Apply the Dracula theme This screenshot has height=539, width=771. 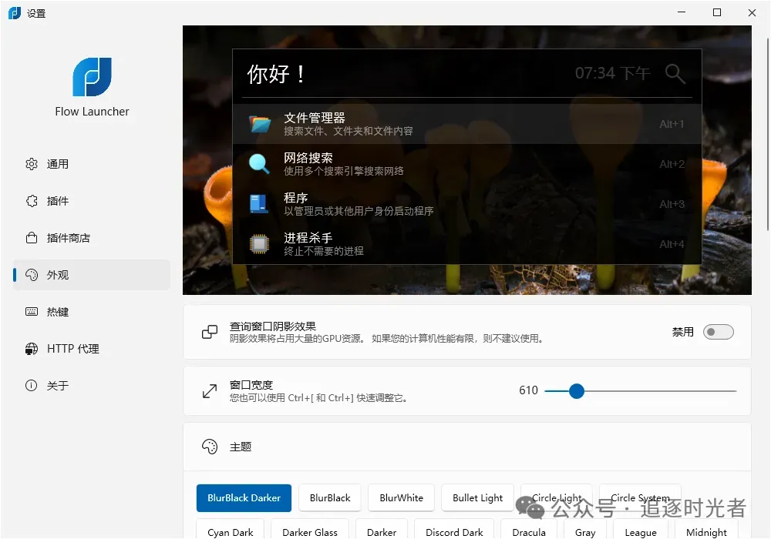tap(528, 532)
